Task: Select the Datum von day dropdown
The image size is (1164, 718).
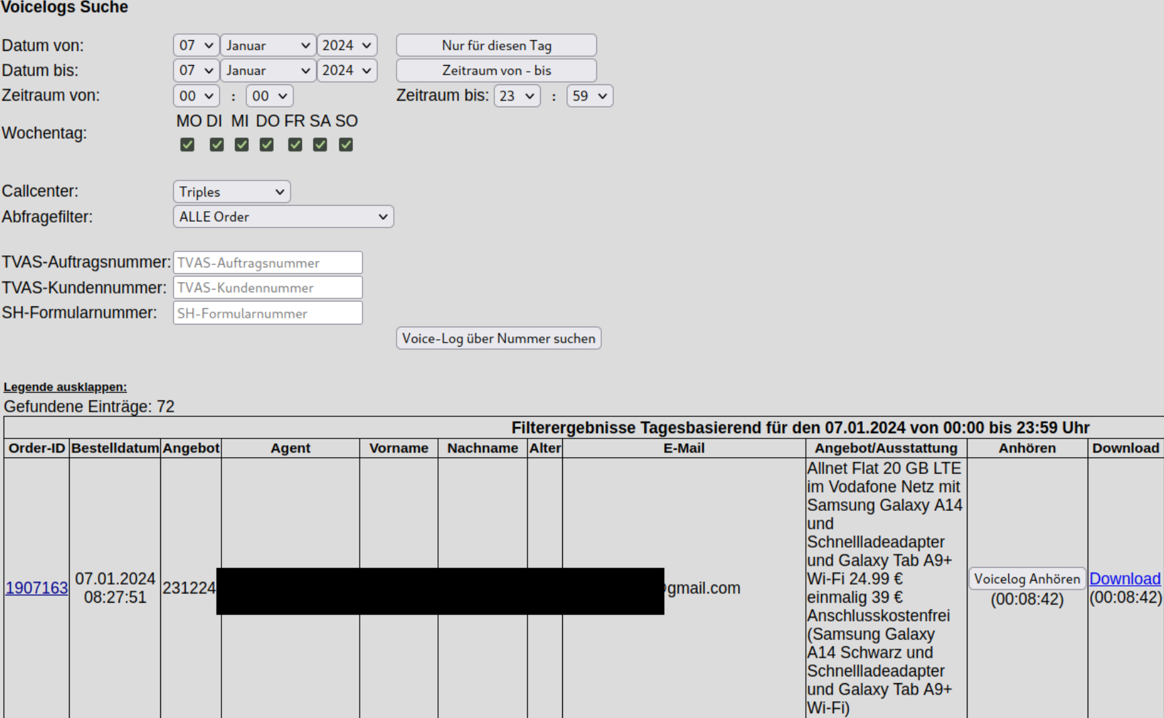Action: coord(196,46)
